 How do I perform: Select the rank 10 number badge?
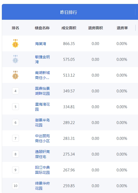click(x=16, y=186)
